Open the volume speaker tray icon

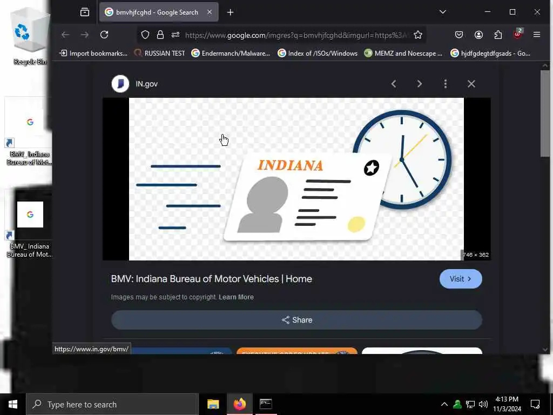(x=483, y=404)
